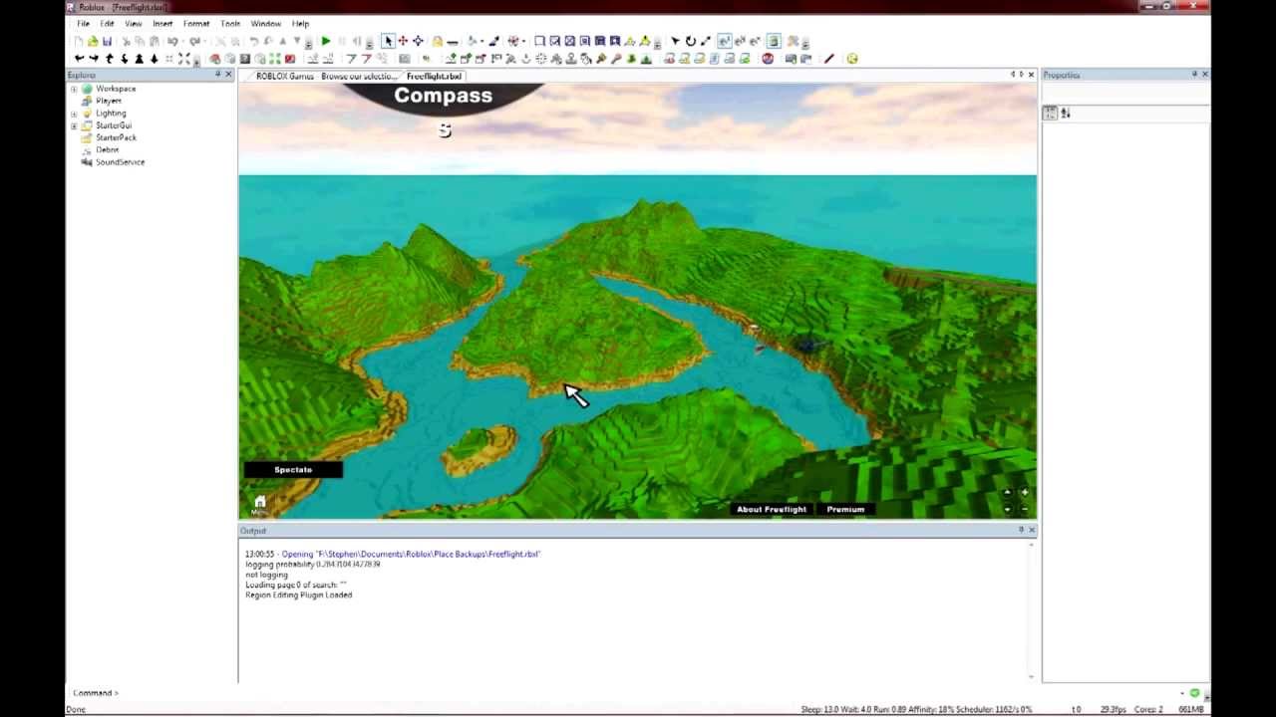
Task: Click the red 7-shaped toolbar icon
Action: coord(367,59)
